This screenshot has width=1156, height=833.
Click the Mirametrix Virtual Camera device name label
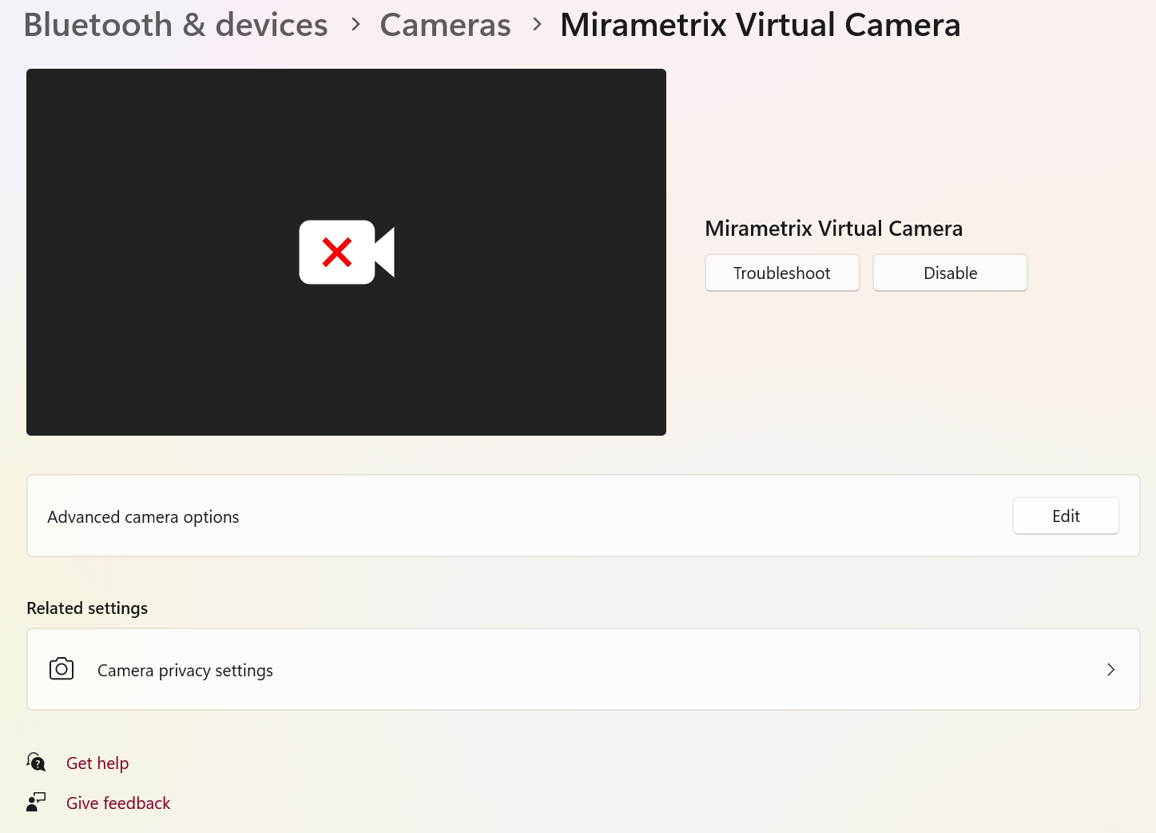pos(833,229)
